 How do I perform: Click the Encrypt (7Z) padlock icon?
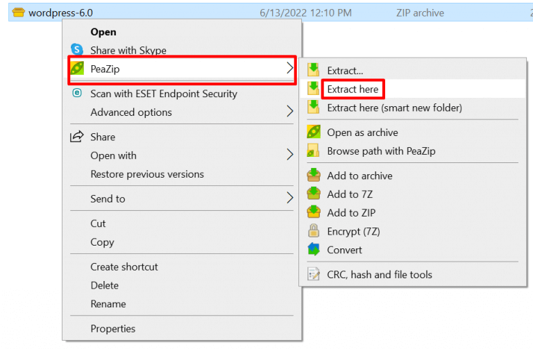pyautogui.click(x=314, y=232)
